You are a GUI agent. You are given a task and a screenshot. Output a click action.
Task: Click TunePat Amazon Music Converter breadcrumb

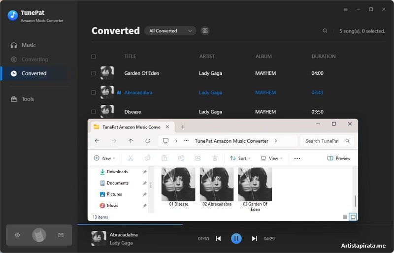tap(231, 141)
